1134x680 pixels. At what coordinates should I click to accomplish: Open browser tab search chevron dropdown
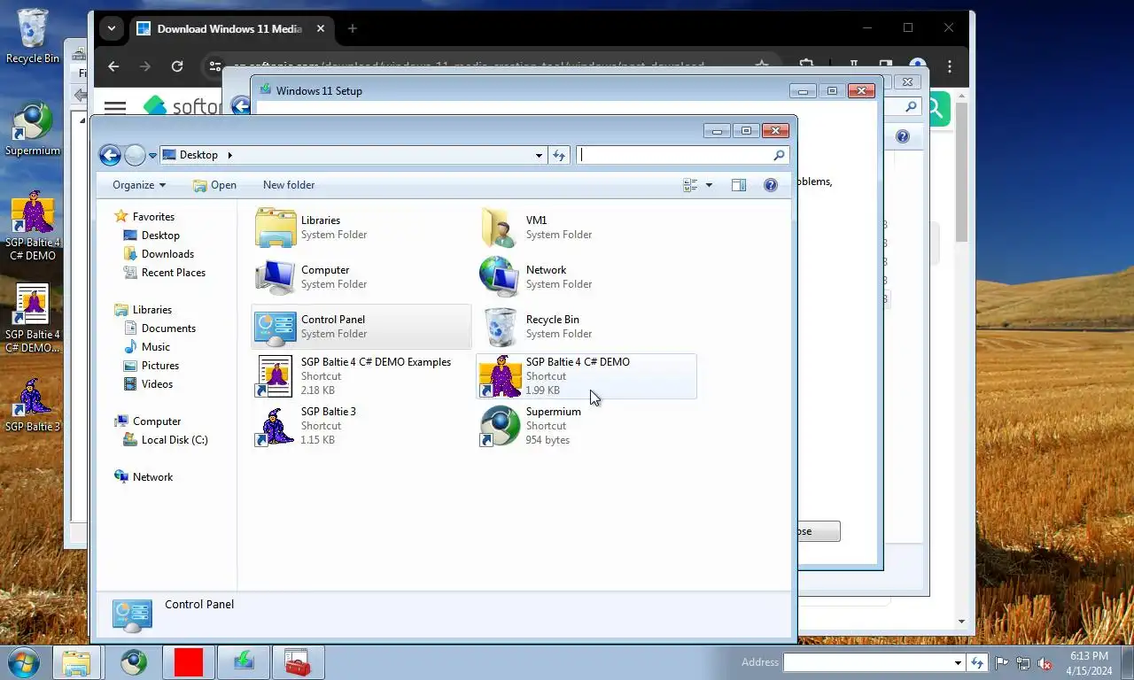tap(112, 28)
